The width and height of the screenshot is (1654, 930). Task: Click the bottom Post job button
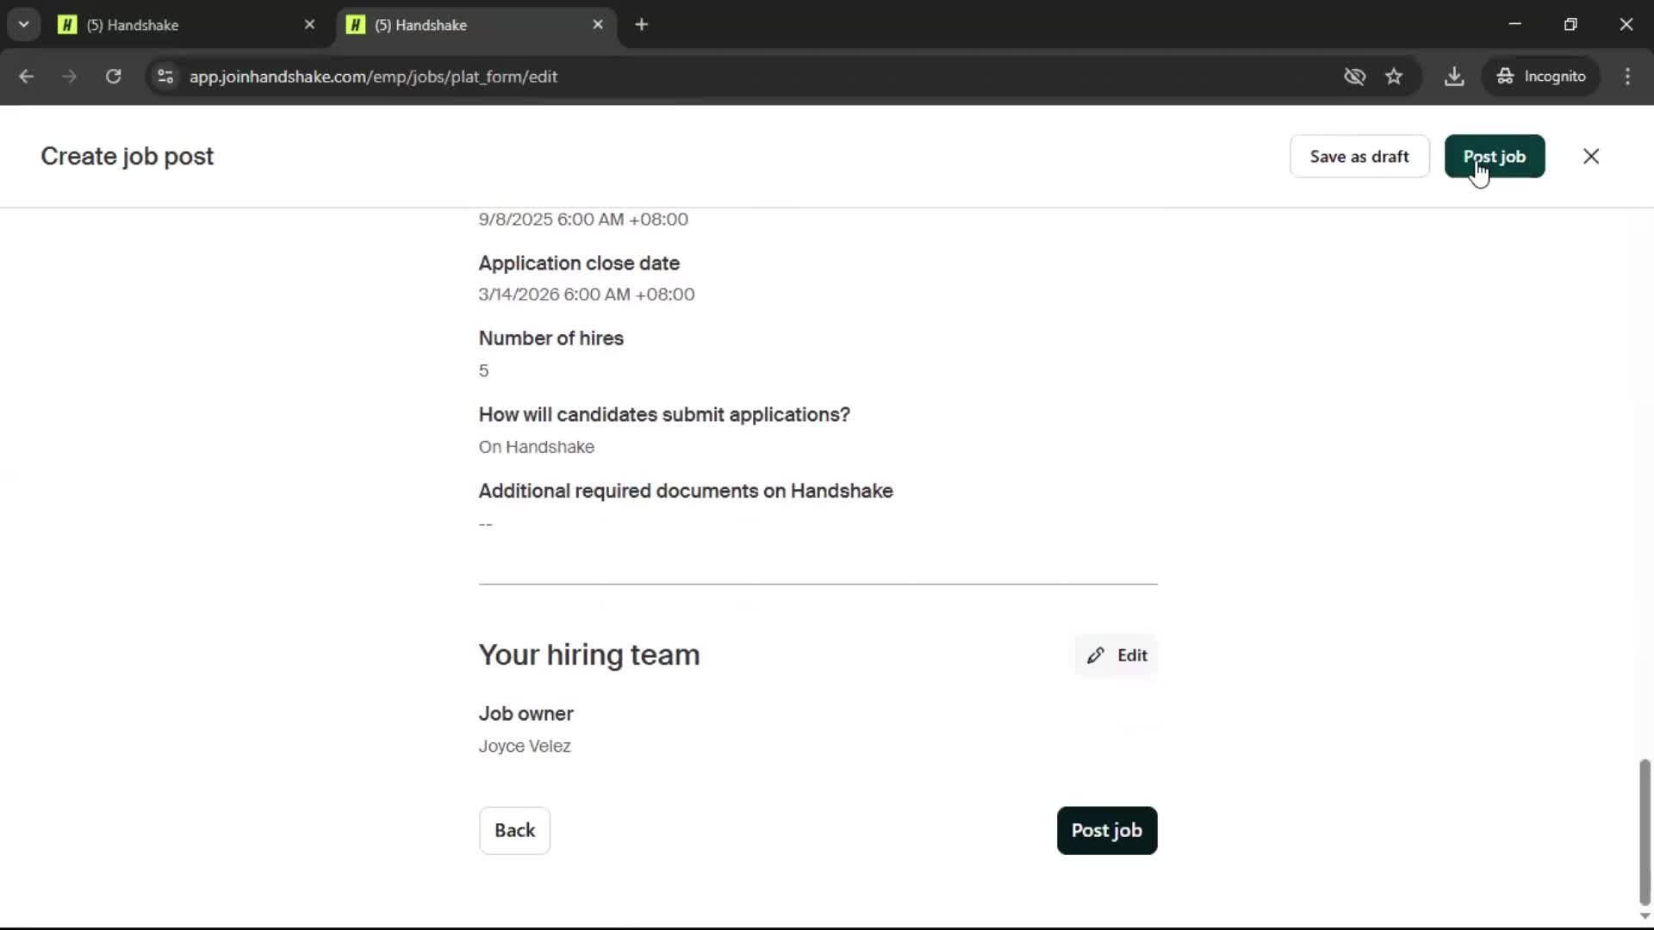(x=1107, y=831)
